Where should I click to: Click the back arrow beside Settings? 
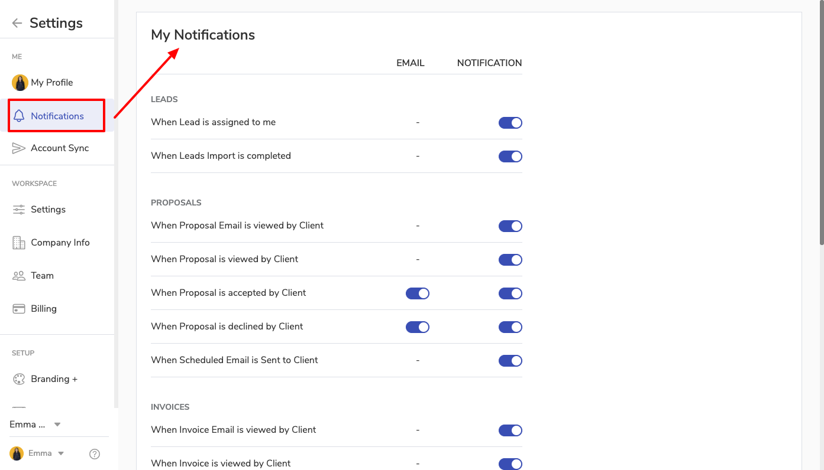click(x=17, y=23)
